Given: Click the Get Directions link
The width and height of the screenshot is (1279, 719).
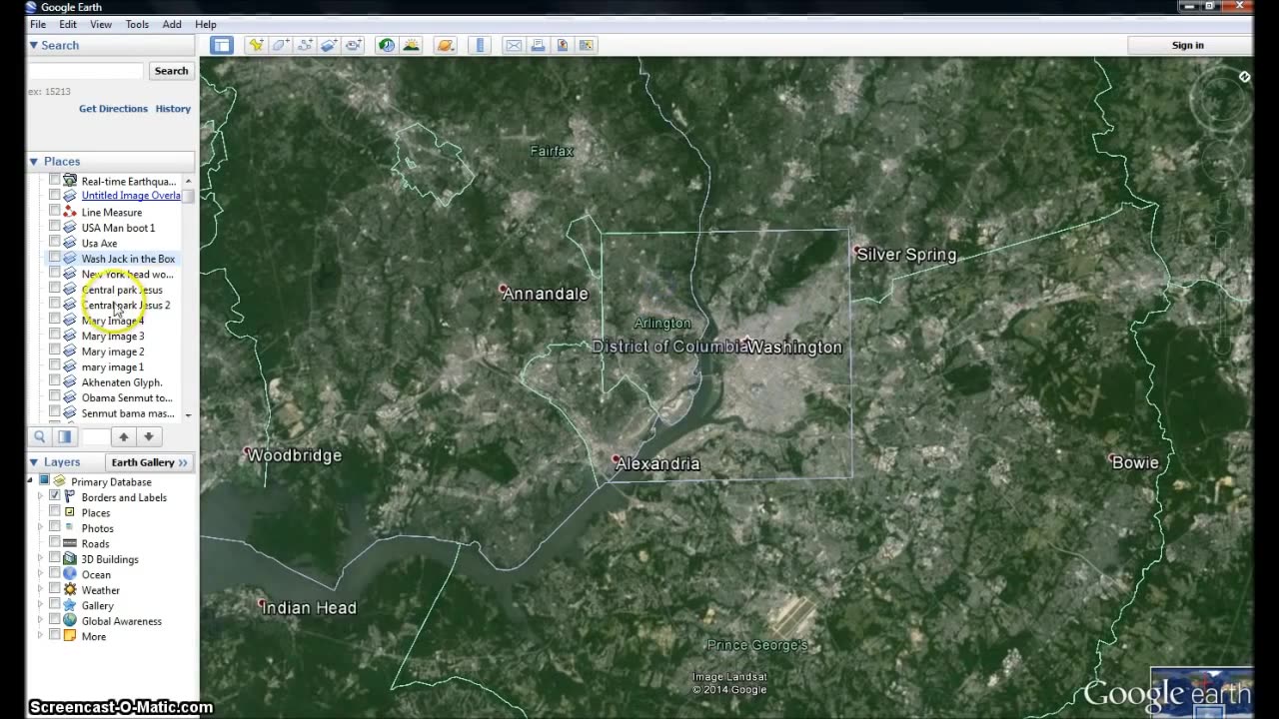Looking at the screenshot, I should click(113, 109).
